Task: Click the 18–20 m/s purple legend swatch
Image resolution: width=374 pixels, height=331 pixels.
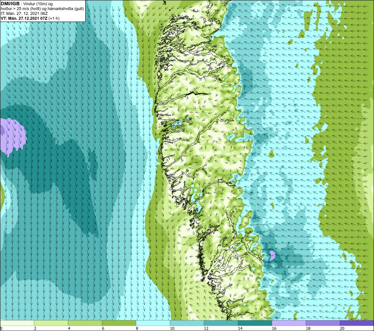Action: [x=323, y=323]
